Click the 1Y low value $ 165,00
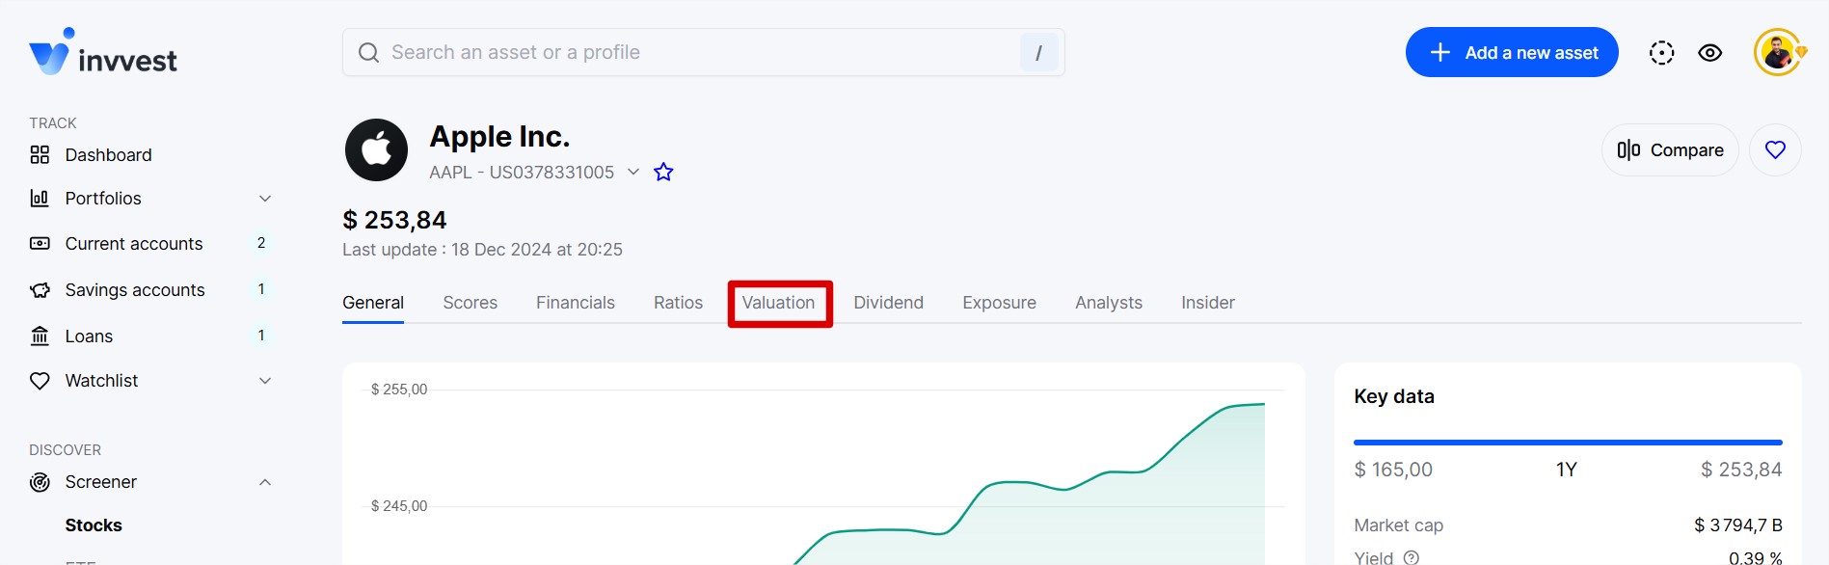This screenshot has height=565, width=1829. (x=1393, y=470)
